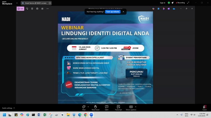Open the shared screen options circle icon
Viewport: 211px width, 118px height.
click(50, 3)
